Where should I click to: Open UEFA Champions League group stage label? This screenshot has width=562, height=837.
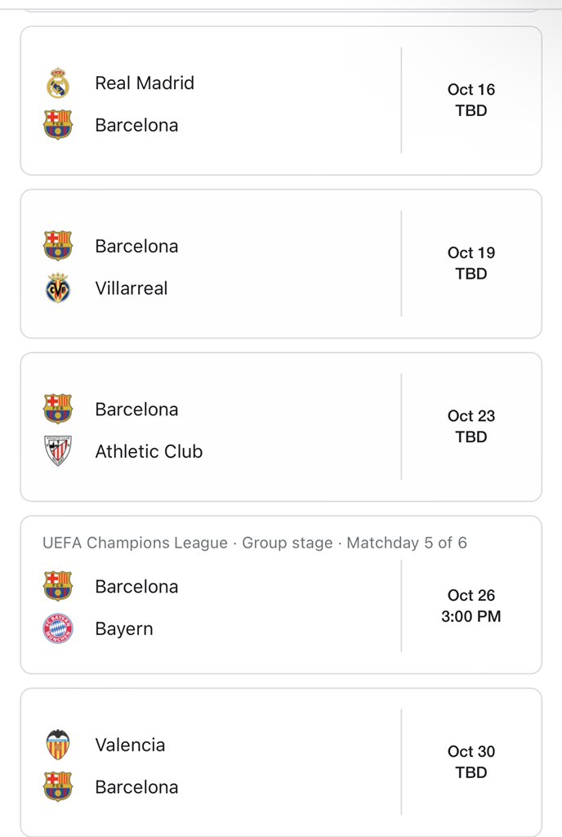[x=254, y=543]
